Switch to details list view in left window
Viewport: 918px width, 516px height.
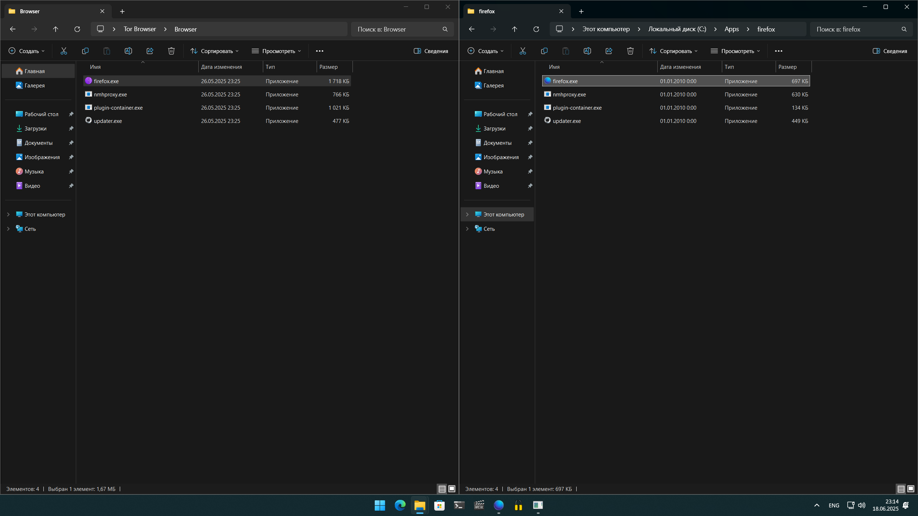pos(442,489)
